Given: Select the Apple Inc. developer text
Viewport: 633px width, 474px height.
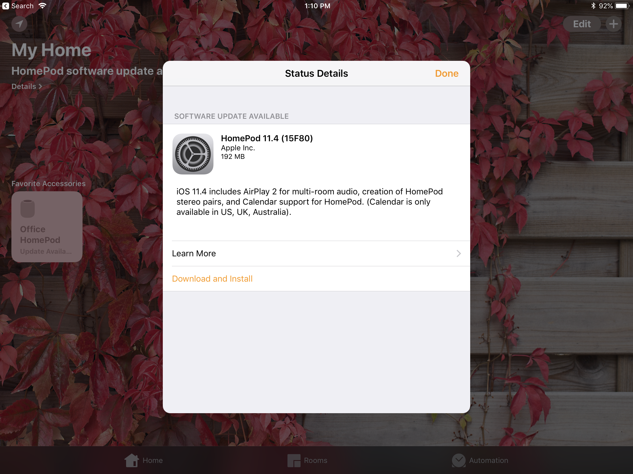Looking at the screenshot, I should 238,148.
